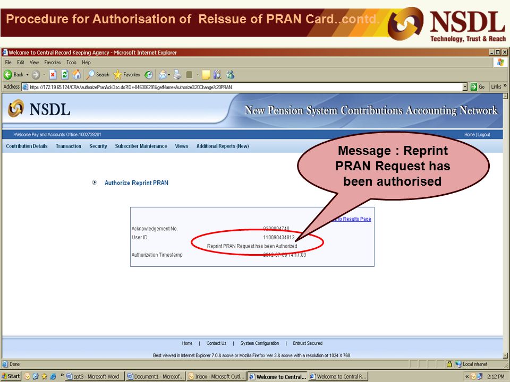
Task: Click User ID value 110090434813
Action: pos(279,238)
